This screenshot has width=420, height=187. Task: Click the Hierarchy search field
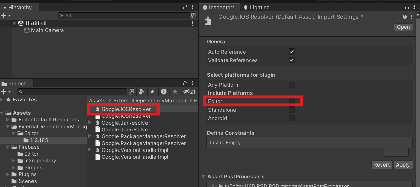coord(124,16)
